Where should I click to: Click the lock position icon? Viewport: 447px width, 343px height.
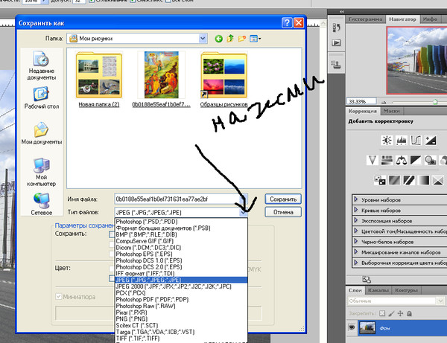(400, 313)
